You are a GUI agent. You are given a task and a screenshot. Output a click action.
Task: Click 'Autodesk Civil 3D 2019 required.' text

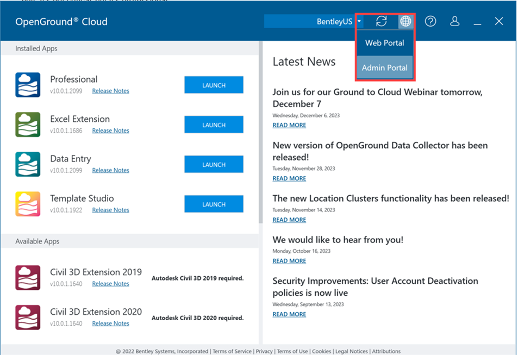[197, 278]
